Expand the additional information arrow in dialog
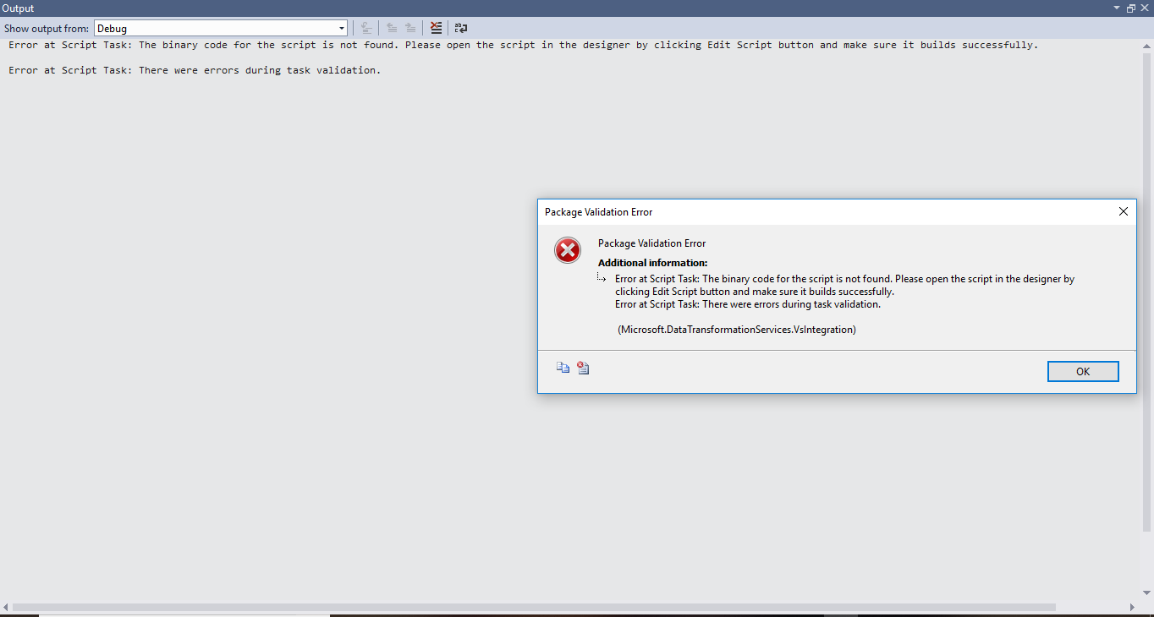The height and width of the screenshot is (617, 1154). 602,277
